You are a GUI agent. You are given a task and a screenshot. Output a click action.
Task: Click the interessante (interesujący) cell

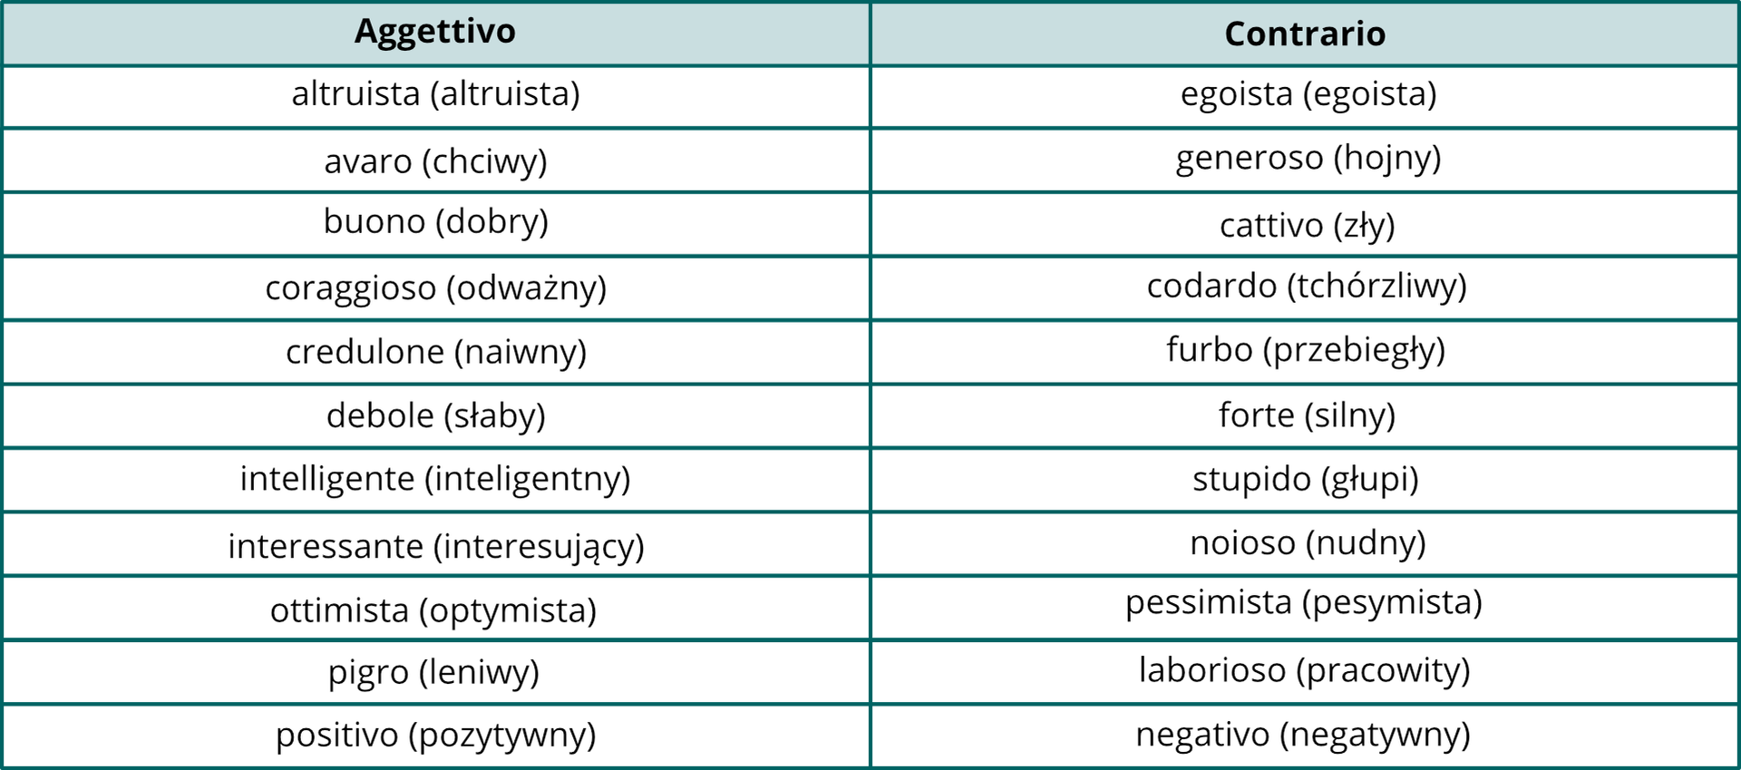(435, 546)
